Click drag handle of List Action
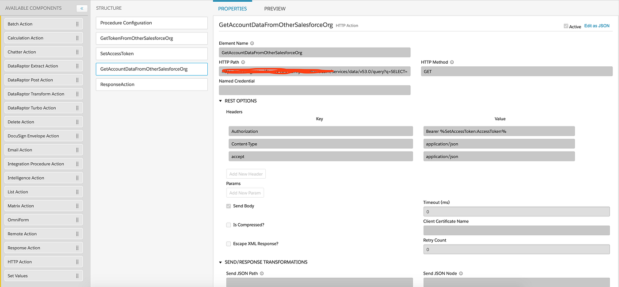Screen dimensions: 619x287 (x=77, y=192)
